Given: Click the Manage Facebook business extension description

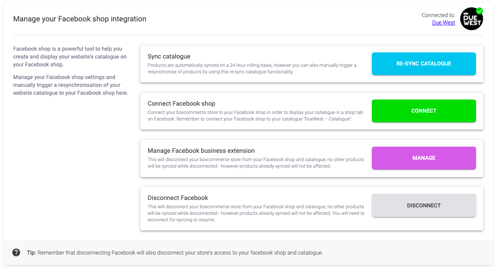Looking at the screenshot, I should (x=256, y=162).
